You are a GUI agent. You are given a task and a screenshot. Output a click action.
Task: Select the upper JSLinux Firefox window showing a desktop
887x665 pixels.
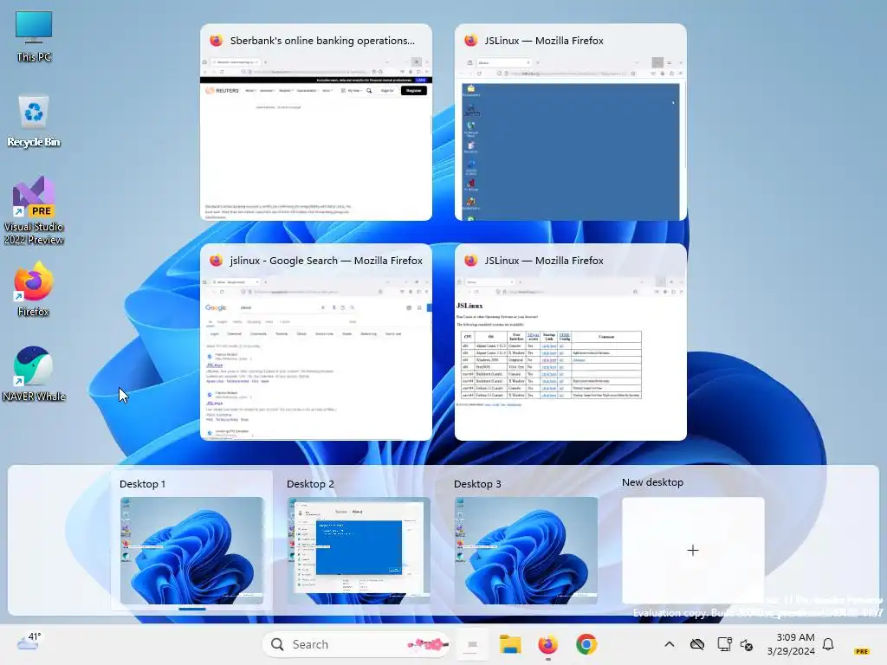coord(571,122)
